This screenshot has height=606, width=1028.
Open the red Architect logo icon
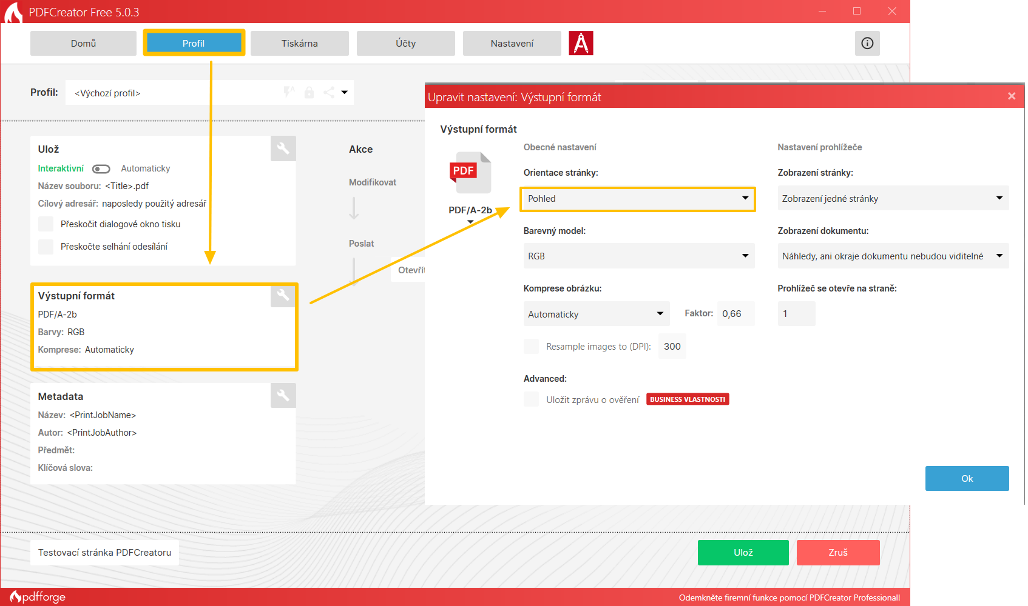pos(581,43)
